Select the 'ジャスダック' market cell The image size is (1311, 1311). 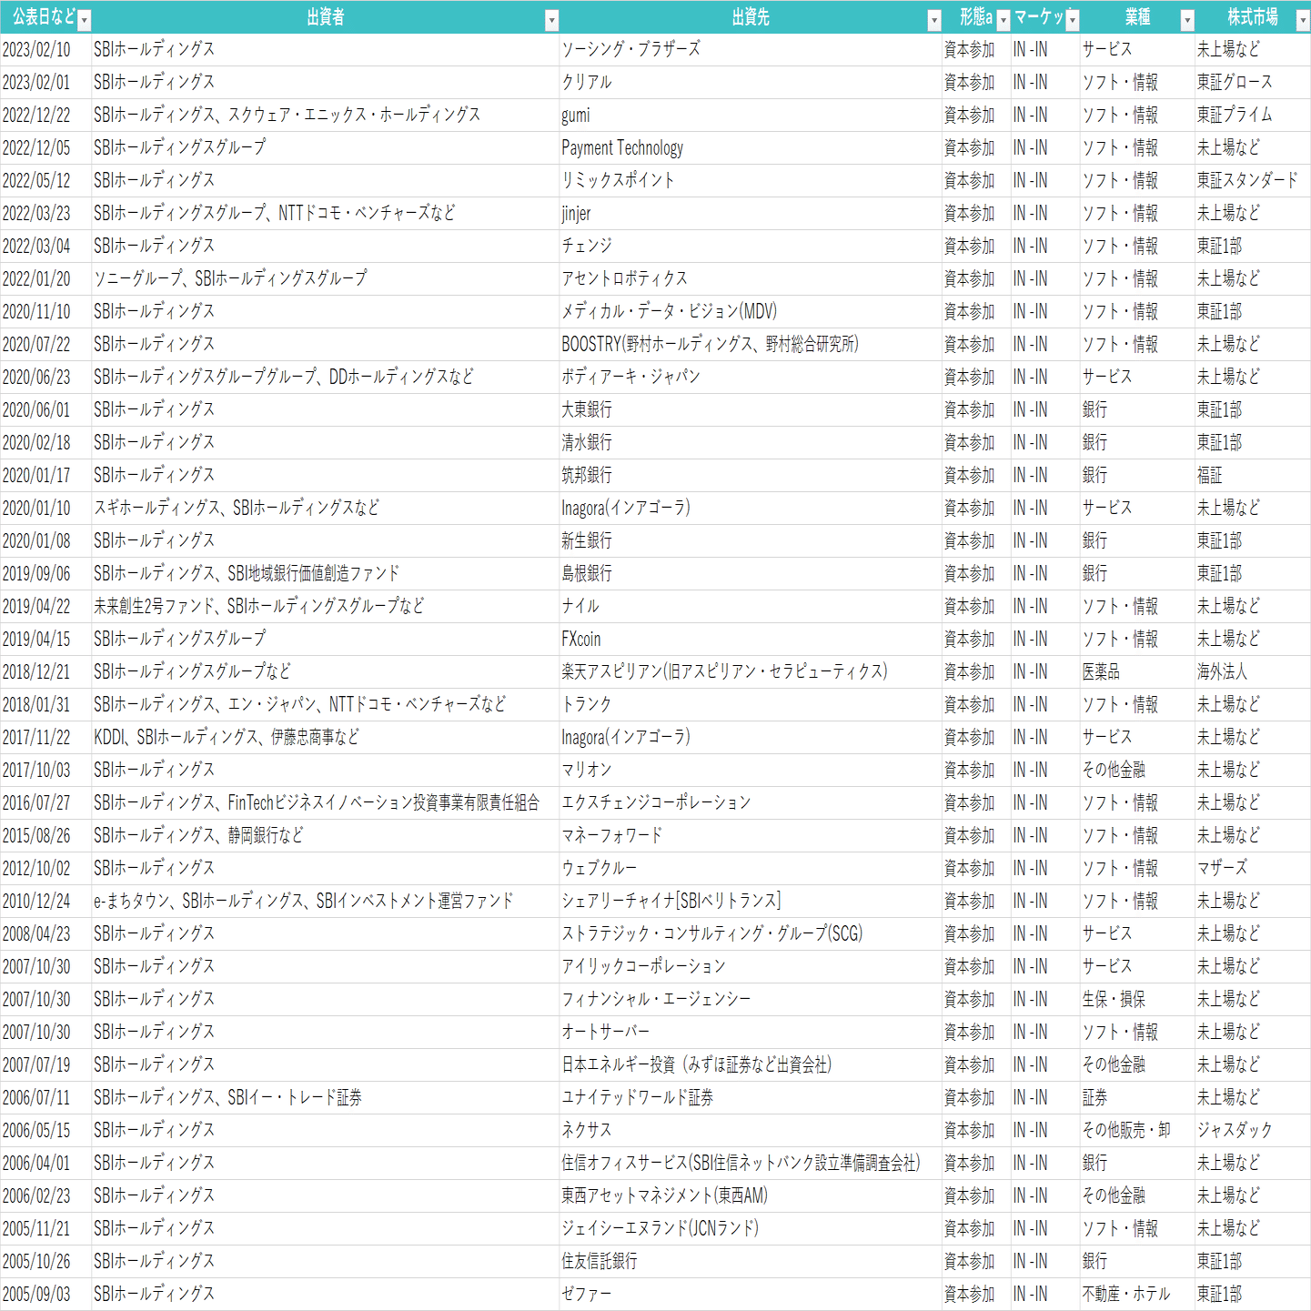(x=1253, y=1131)
